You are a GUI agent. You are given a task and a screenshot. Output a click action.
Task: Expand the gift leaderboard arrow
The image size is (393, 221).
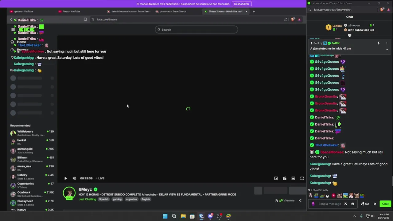tap(349, 36)
